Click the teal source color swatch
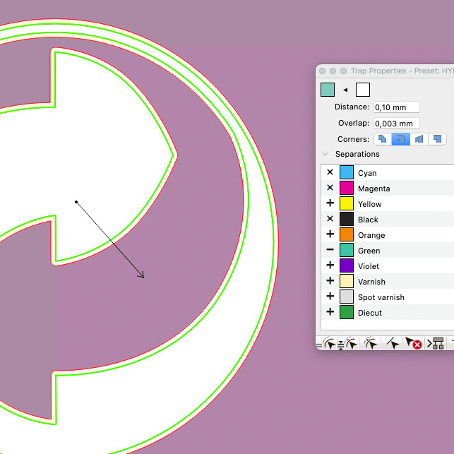This screenshot has width=454, height=454. click(328, 90)
